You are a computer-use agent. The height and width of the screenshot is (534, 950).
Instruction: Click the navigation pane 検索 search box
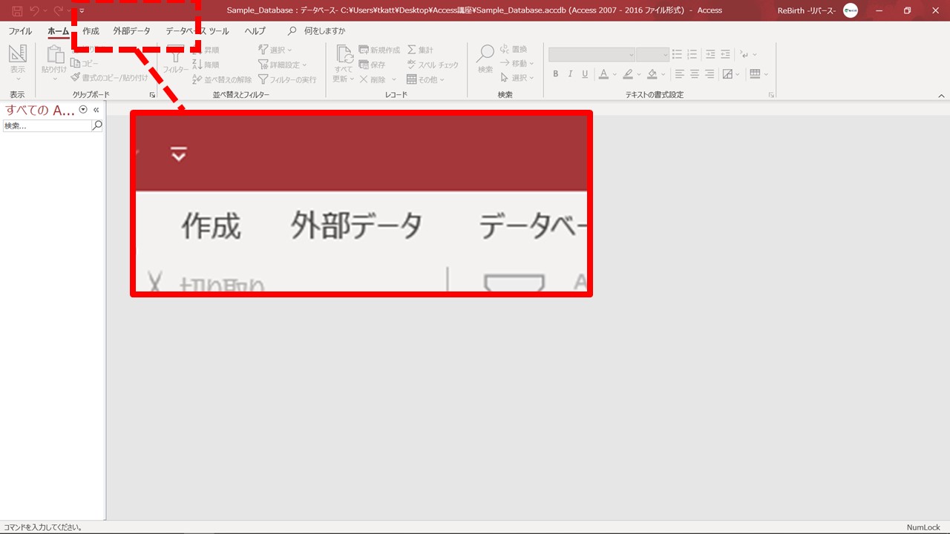(x=47, y=126)
